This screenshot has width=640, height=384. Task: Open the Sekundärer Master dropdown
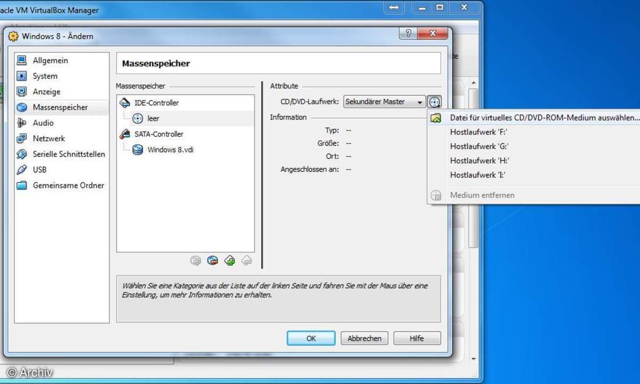[x=384, y=102]
